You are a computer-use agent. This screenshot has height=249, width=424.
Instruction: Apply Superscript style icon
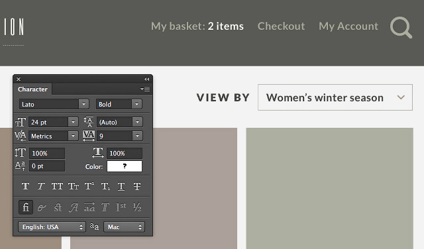89,186
